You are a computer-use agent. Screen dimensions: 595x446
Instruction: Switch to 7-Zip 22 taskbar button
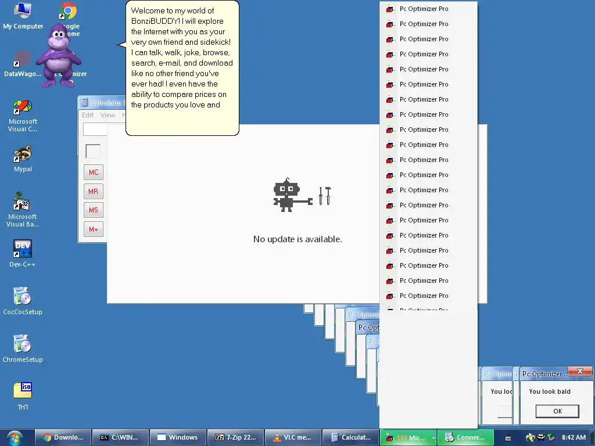[235, 438]
